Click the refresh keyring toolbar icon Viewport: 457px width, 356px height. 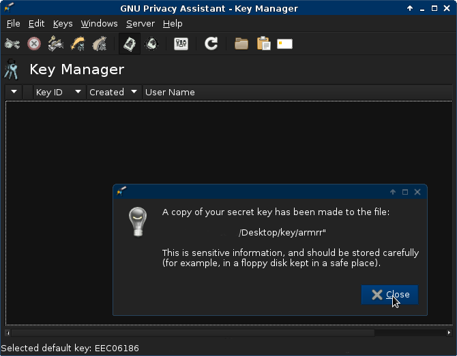point(211,44)
